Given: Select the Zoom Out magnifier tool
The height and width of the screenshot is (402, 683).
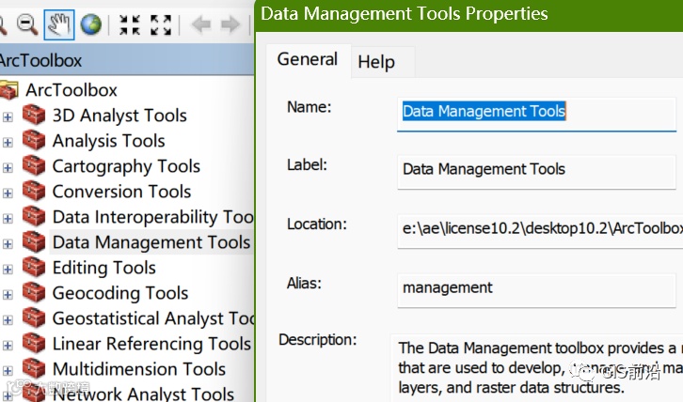Looking at the screenshot, I should pyautogui.click(x=26, y=24).
